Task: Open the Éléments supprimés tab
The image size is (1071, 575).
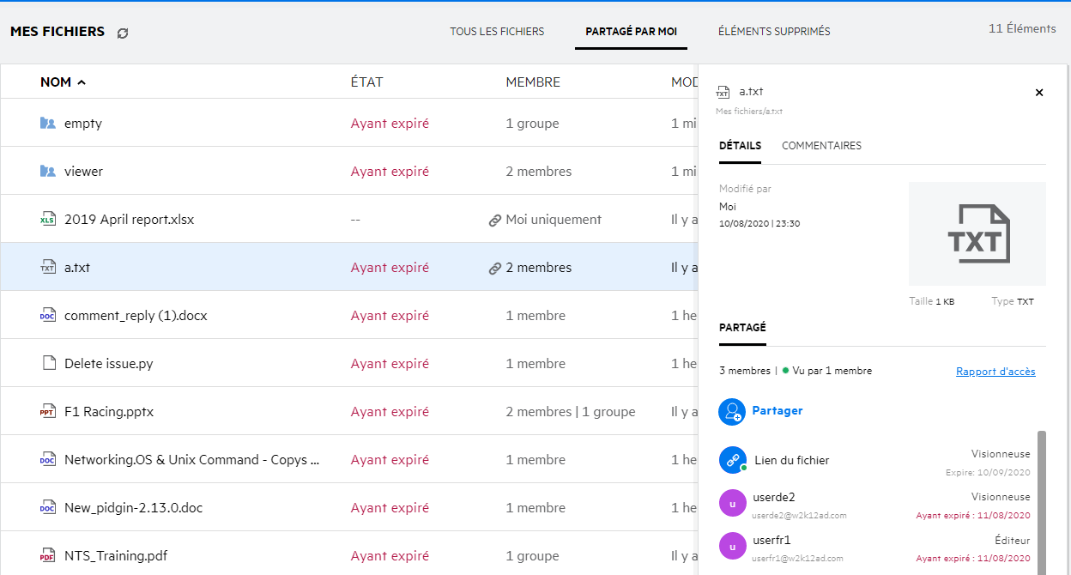Action: coord(774,32)
